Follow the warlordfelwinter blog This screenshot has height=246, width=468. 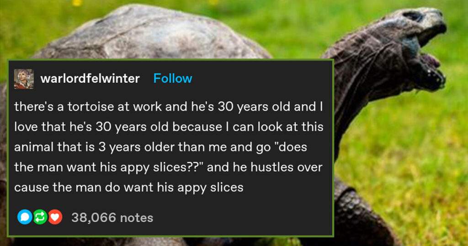pyautogui.click(x=173, y=79)
